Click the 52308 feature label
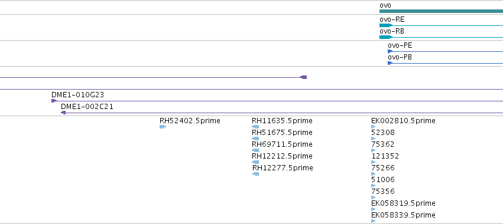Viewport: 503px width, 224px height. [x=383, y=133]
